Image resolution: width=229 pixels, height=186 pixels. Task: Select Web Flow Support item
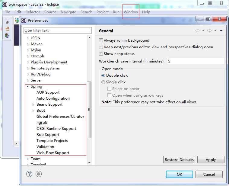click(53, 153)
